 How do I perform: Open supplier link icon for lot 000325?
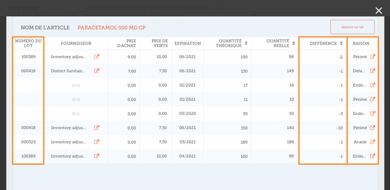97,142
